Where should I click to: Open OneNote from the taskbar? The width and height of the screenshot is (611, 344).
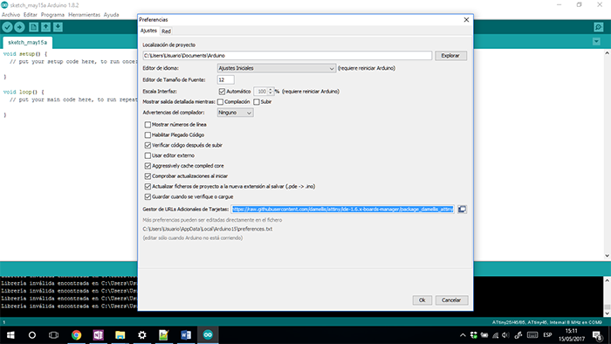tap(98, 335)
